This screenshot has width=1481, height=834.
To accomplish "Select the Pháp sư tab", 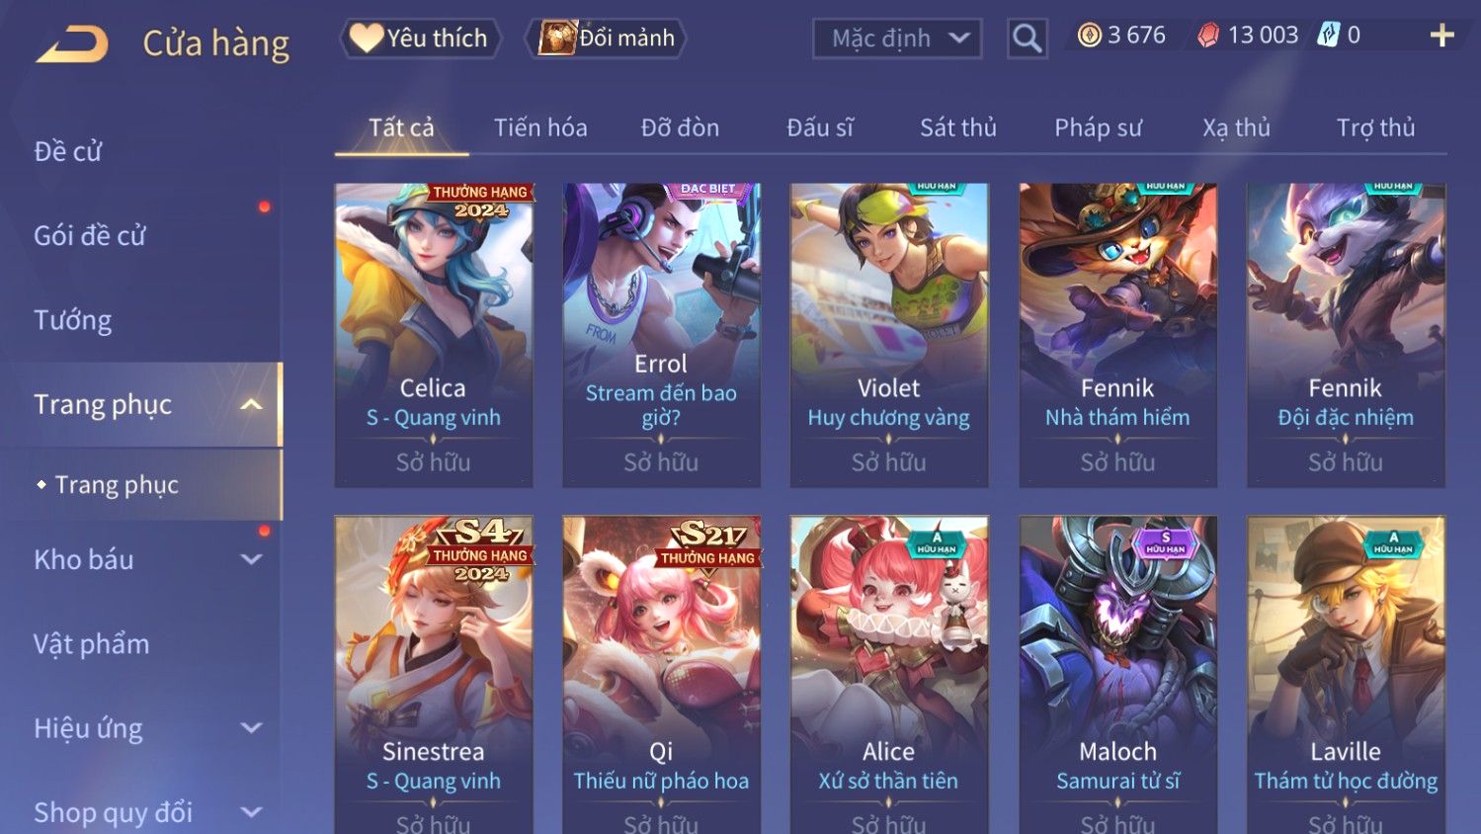I will pos(1098,127).
